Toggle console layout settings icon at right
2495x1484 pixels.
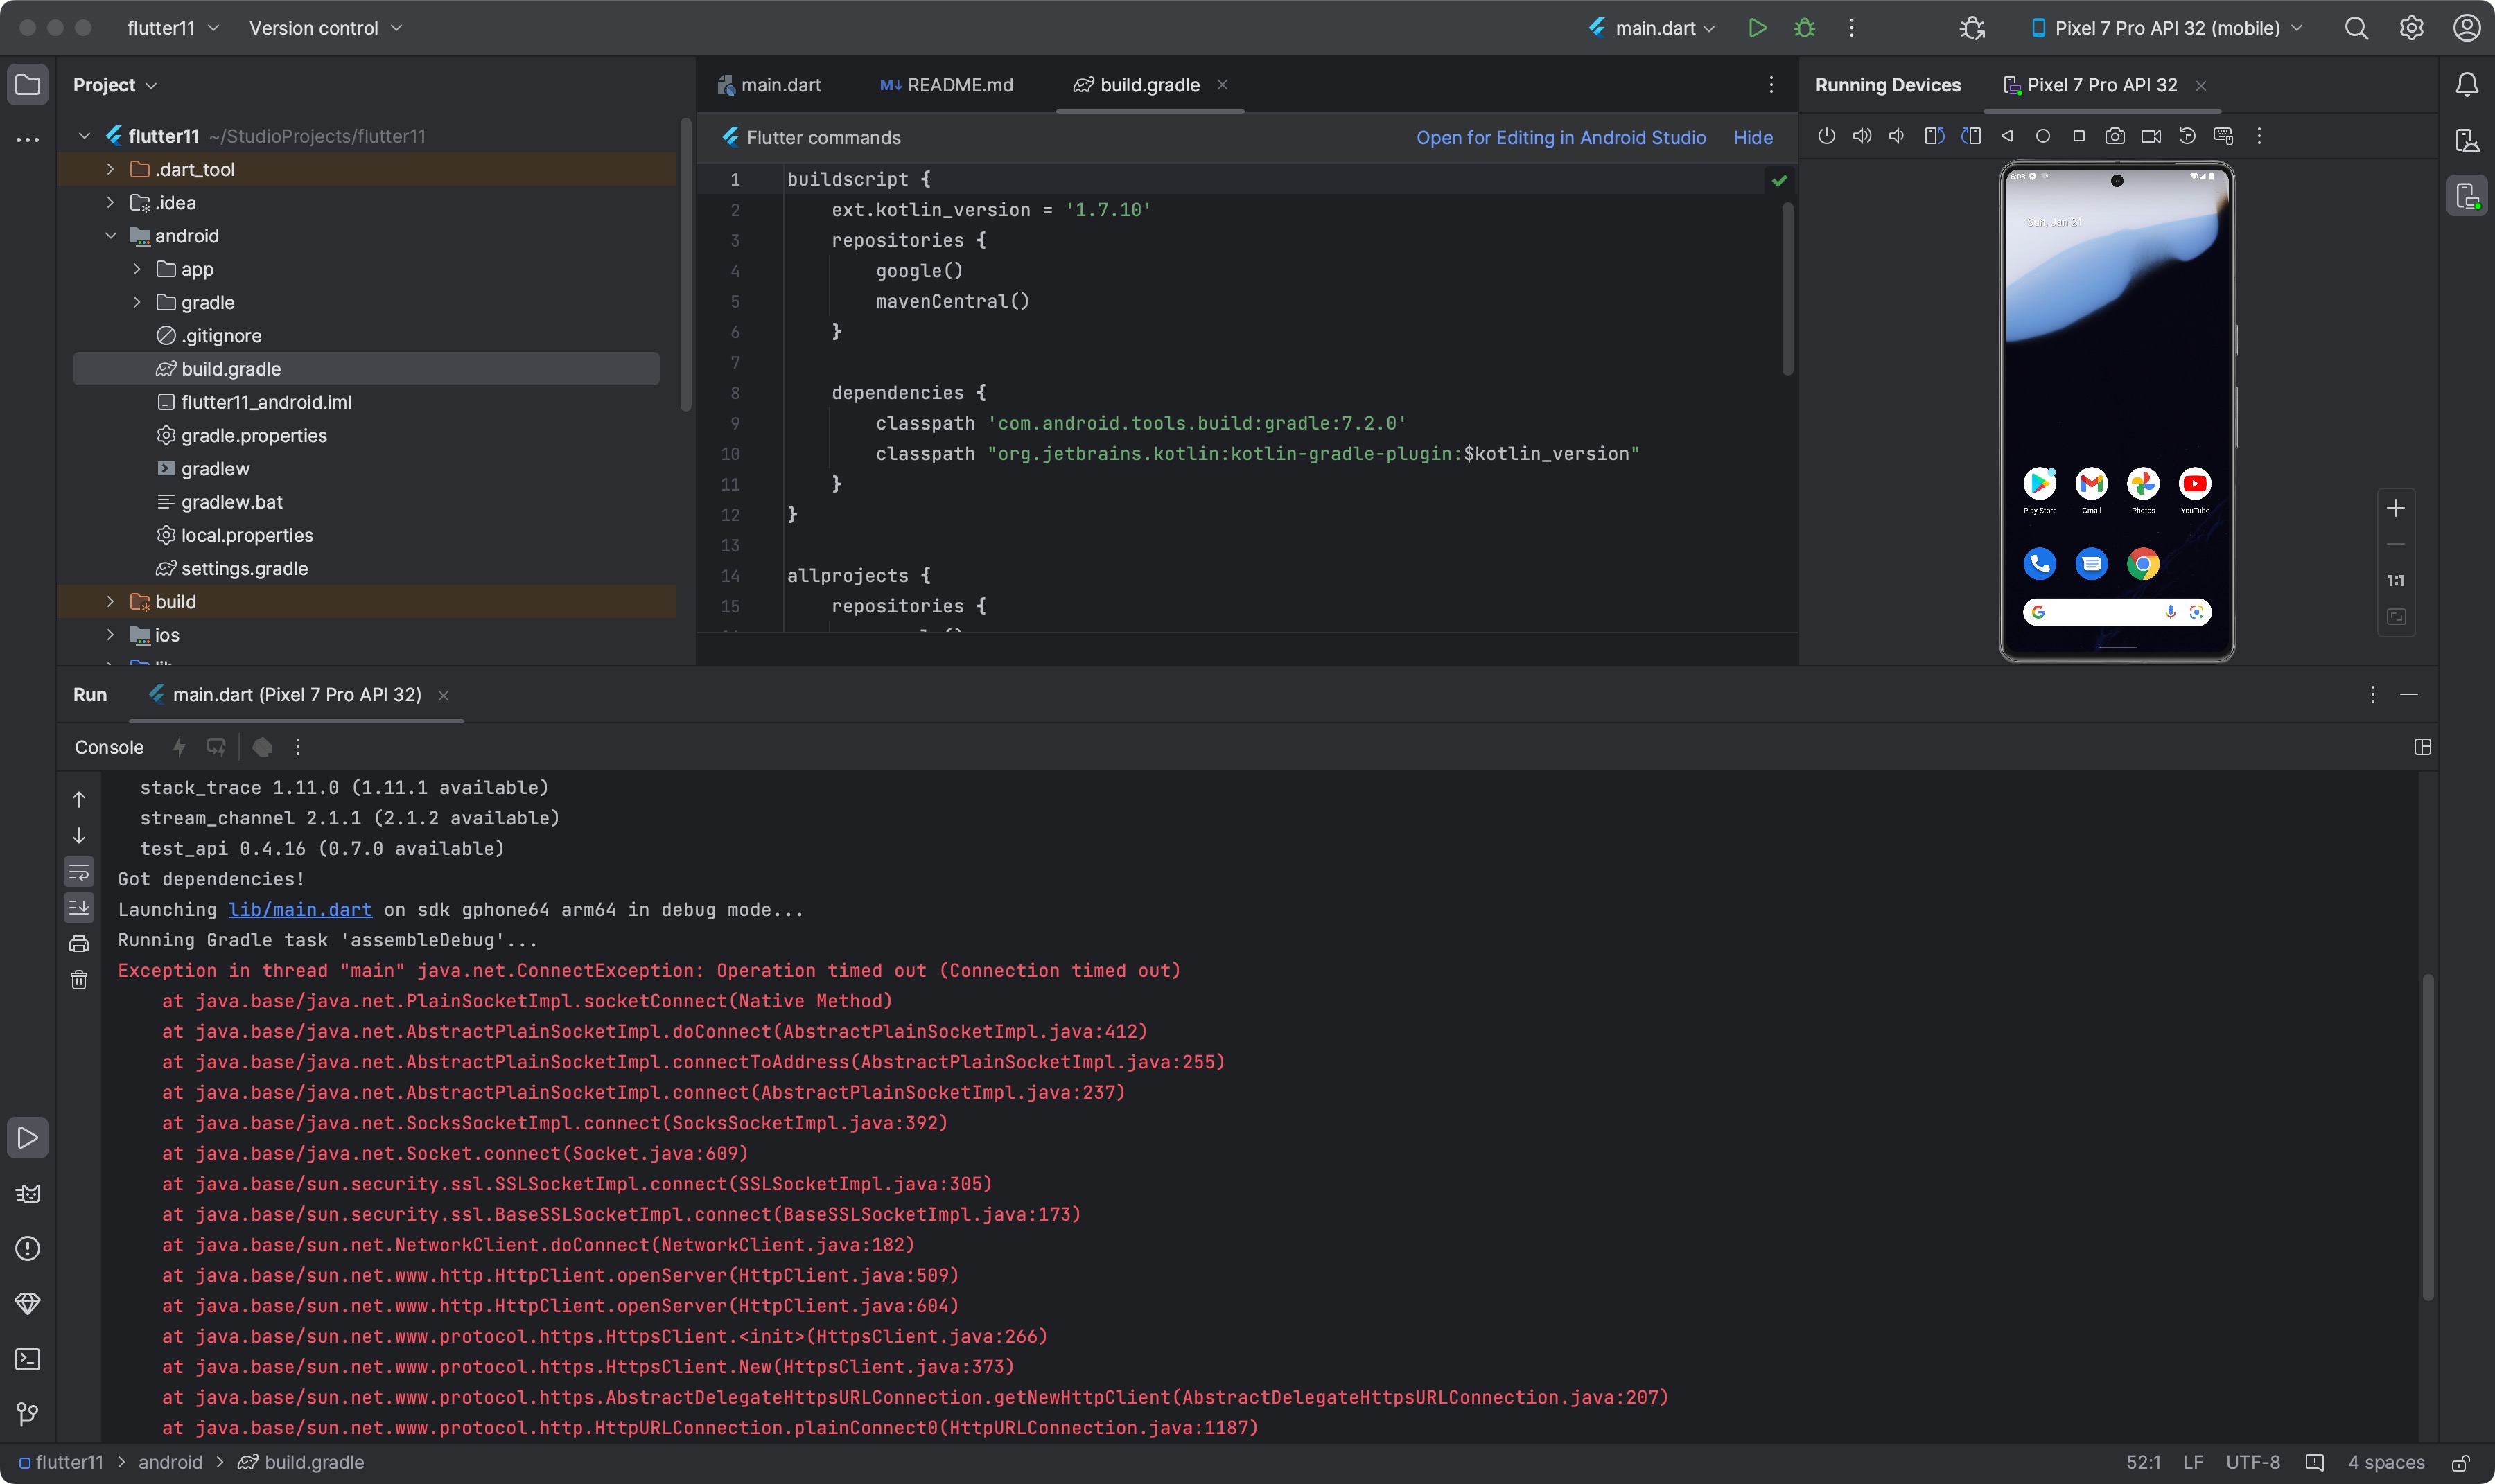click(x=2422, y=747)
